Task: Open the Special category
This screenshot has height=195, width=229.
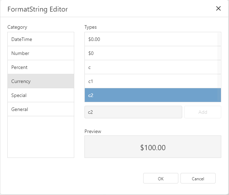Action: (x=40, y=95)
